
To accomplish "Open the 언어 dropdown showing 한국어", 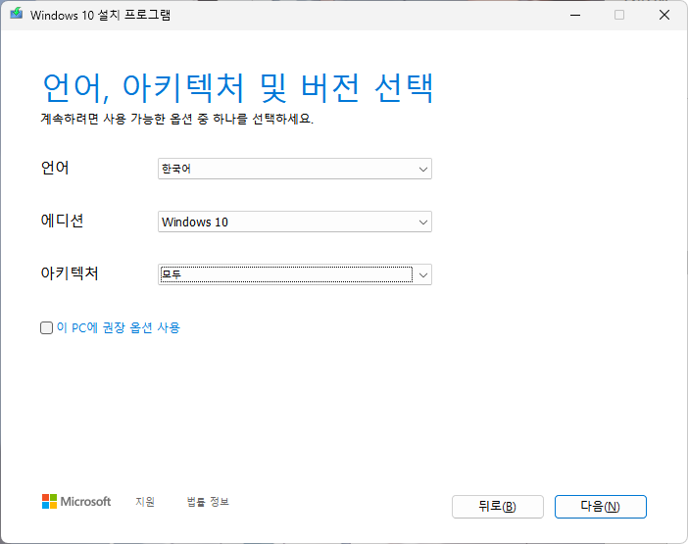I will [295, 169].
